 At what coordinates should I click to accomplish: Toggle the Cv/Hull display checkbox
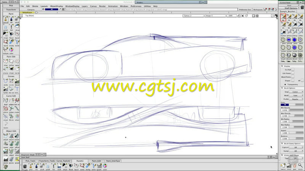(293, 70)
